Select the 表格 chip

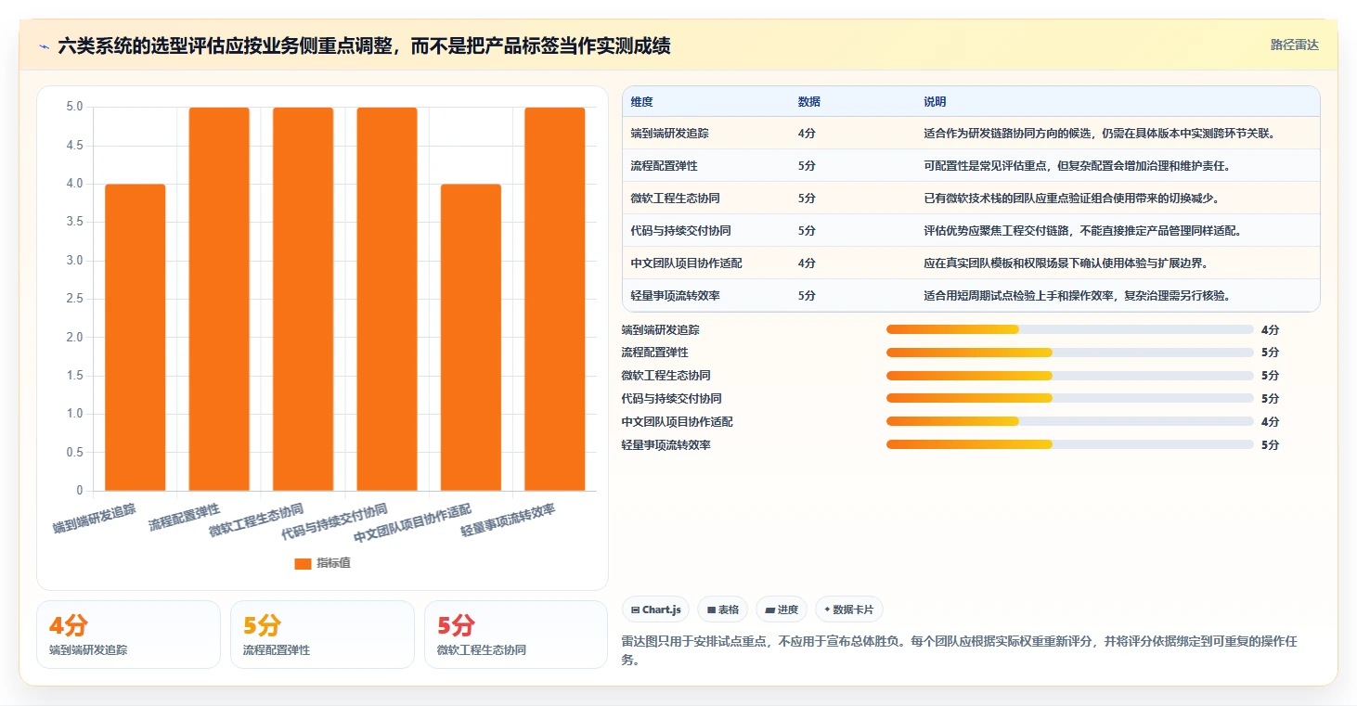723,610
